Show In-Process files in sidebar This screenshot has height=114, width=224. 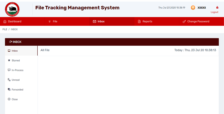17,70
